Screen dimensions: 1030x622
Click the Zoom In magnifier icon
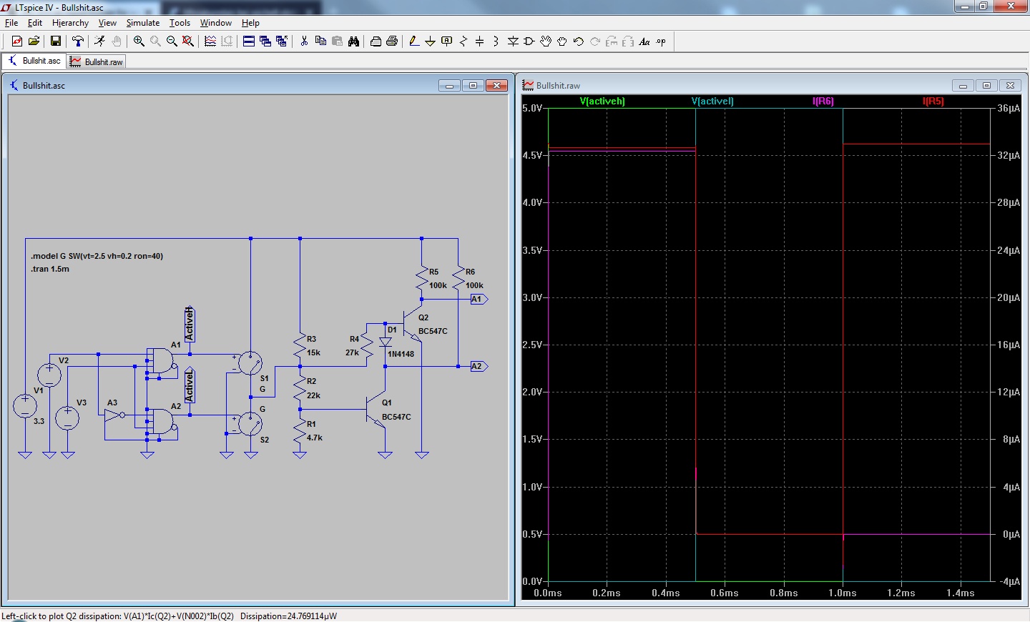pyautogui.click(x=139, y=41)
